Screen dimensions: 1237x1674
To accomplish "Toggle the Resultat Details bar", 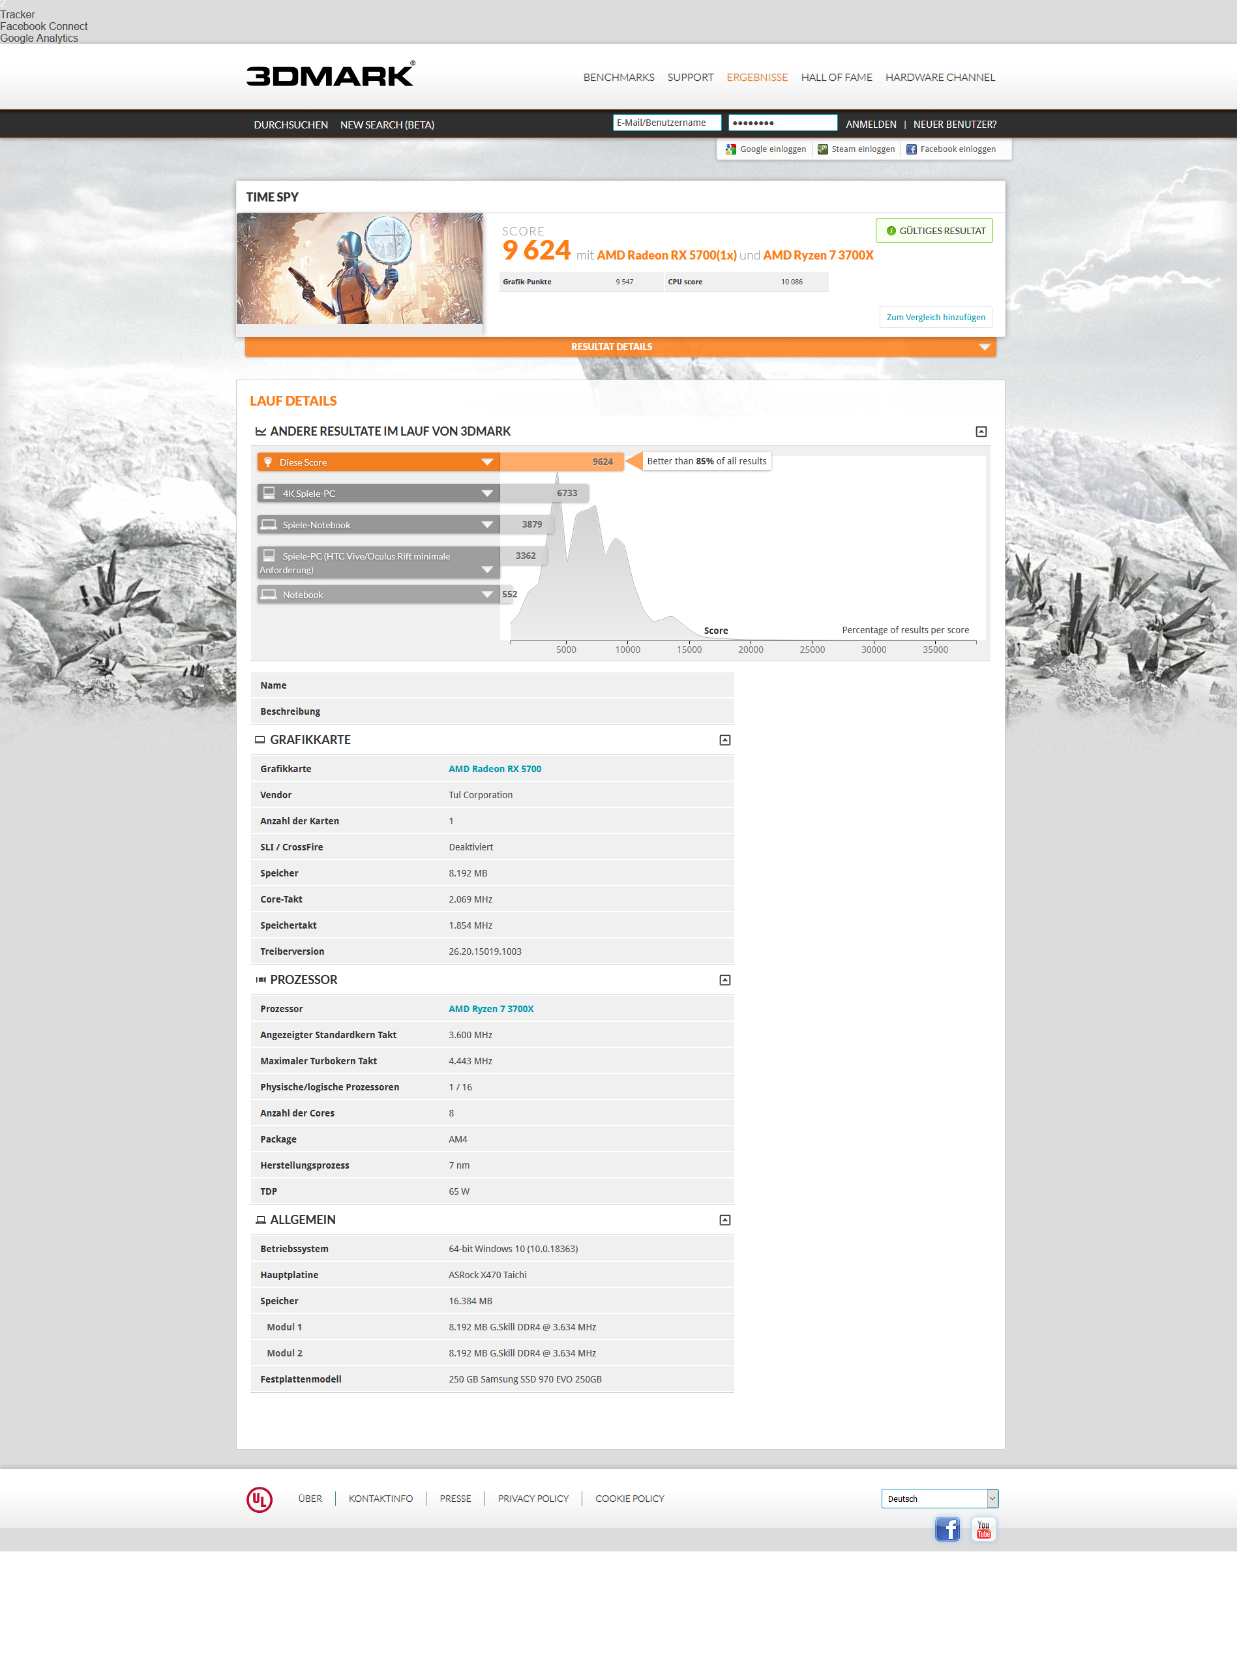I will 620,347.
